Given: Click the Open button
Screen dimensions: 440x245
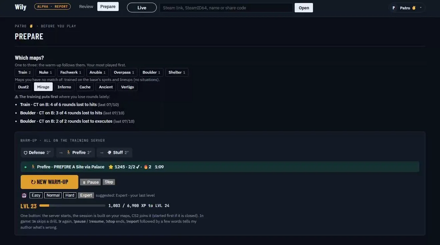Looking at the screenshot, I should pos(304,8).
